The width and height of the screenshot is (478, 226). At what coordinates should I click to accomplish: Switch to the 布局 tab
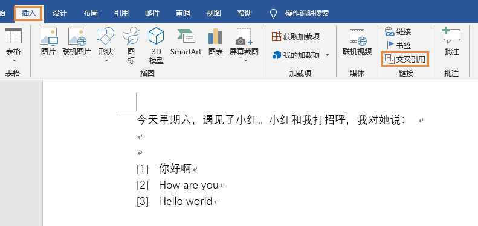pos(90,13)
